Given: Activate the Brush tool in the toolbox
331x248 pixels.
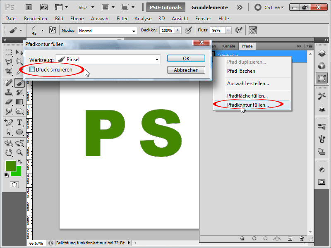Looking at the screenshot, I should [19, 83].
